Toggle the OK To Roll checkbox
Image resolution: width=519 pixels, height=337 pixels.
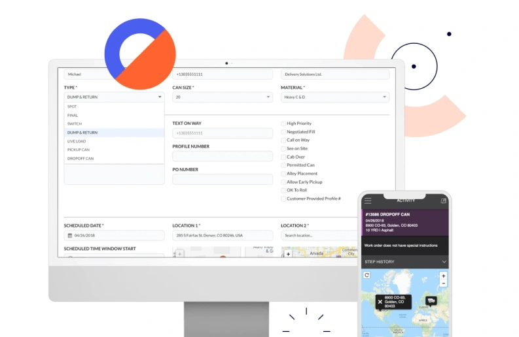pos(283,190)
